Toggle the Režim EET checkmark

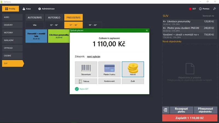point(77,89)
